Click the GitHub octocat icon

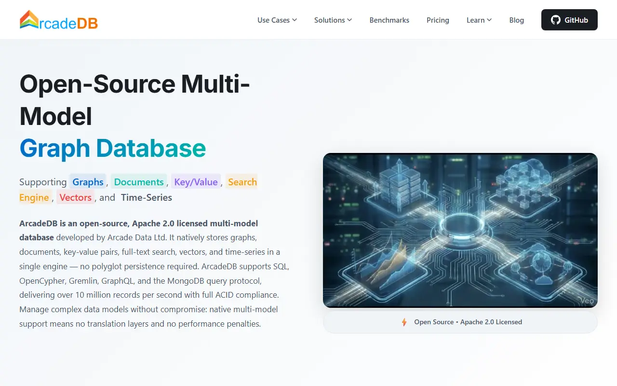tap(556, 20)
